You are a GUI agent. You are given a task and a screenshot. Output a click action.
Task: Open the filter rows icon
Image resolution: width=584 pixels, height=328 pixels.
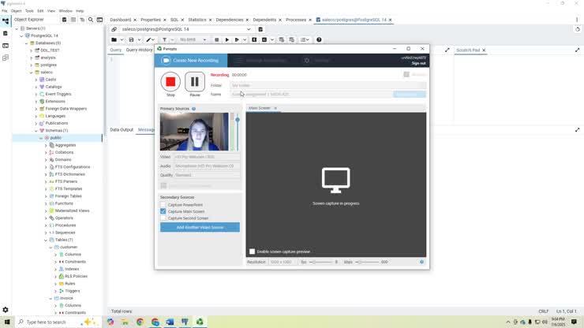[164, 40]
